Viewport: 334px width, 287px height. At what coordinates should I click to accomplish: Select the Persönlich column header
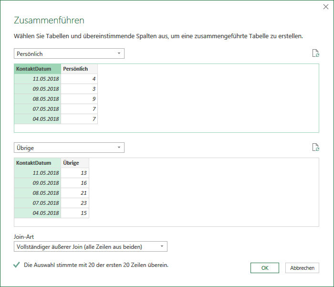79,69
